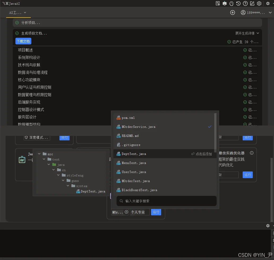274x260 pixels.
Task: Click the MCP server monitor icon
Action: point(225,3)
